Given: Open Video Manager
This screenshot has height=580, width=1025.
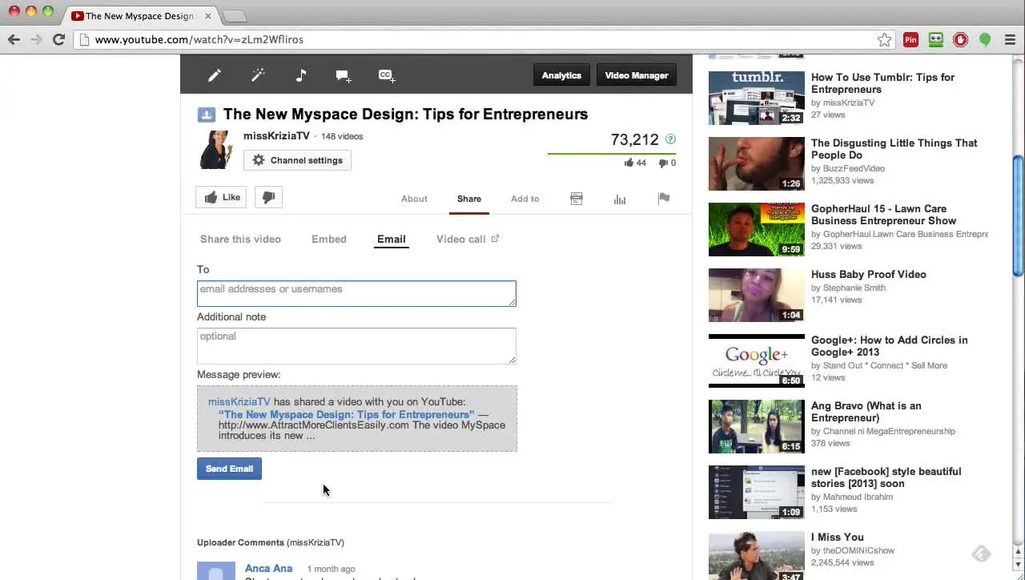Looking at the screenshot, I should pyautogui.click(x=637, y=75).
